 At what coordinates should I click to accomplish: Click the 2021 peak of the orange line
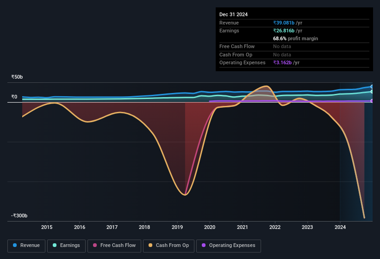[266, 86]
